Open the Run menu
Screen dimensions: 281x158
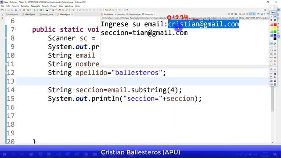click(x=61, y=6)
